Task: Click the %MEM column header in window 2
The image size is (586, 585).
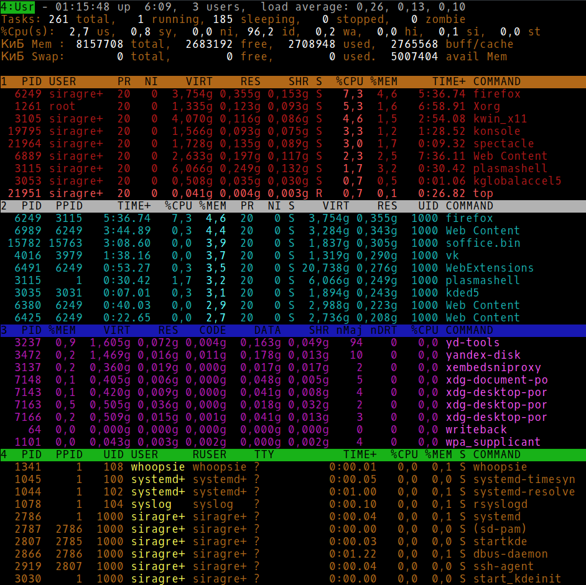Action: point(207,206)
